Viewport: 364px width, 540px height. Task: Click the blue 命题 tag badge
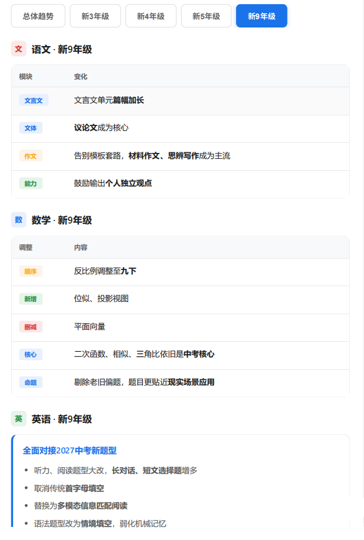coord(30,382)
